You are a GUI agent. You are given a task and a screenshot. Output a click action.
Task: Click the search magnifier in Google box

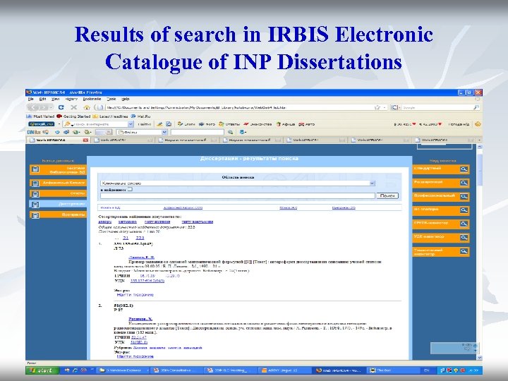pos(476,107)
